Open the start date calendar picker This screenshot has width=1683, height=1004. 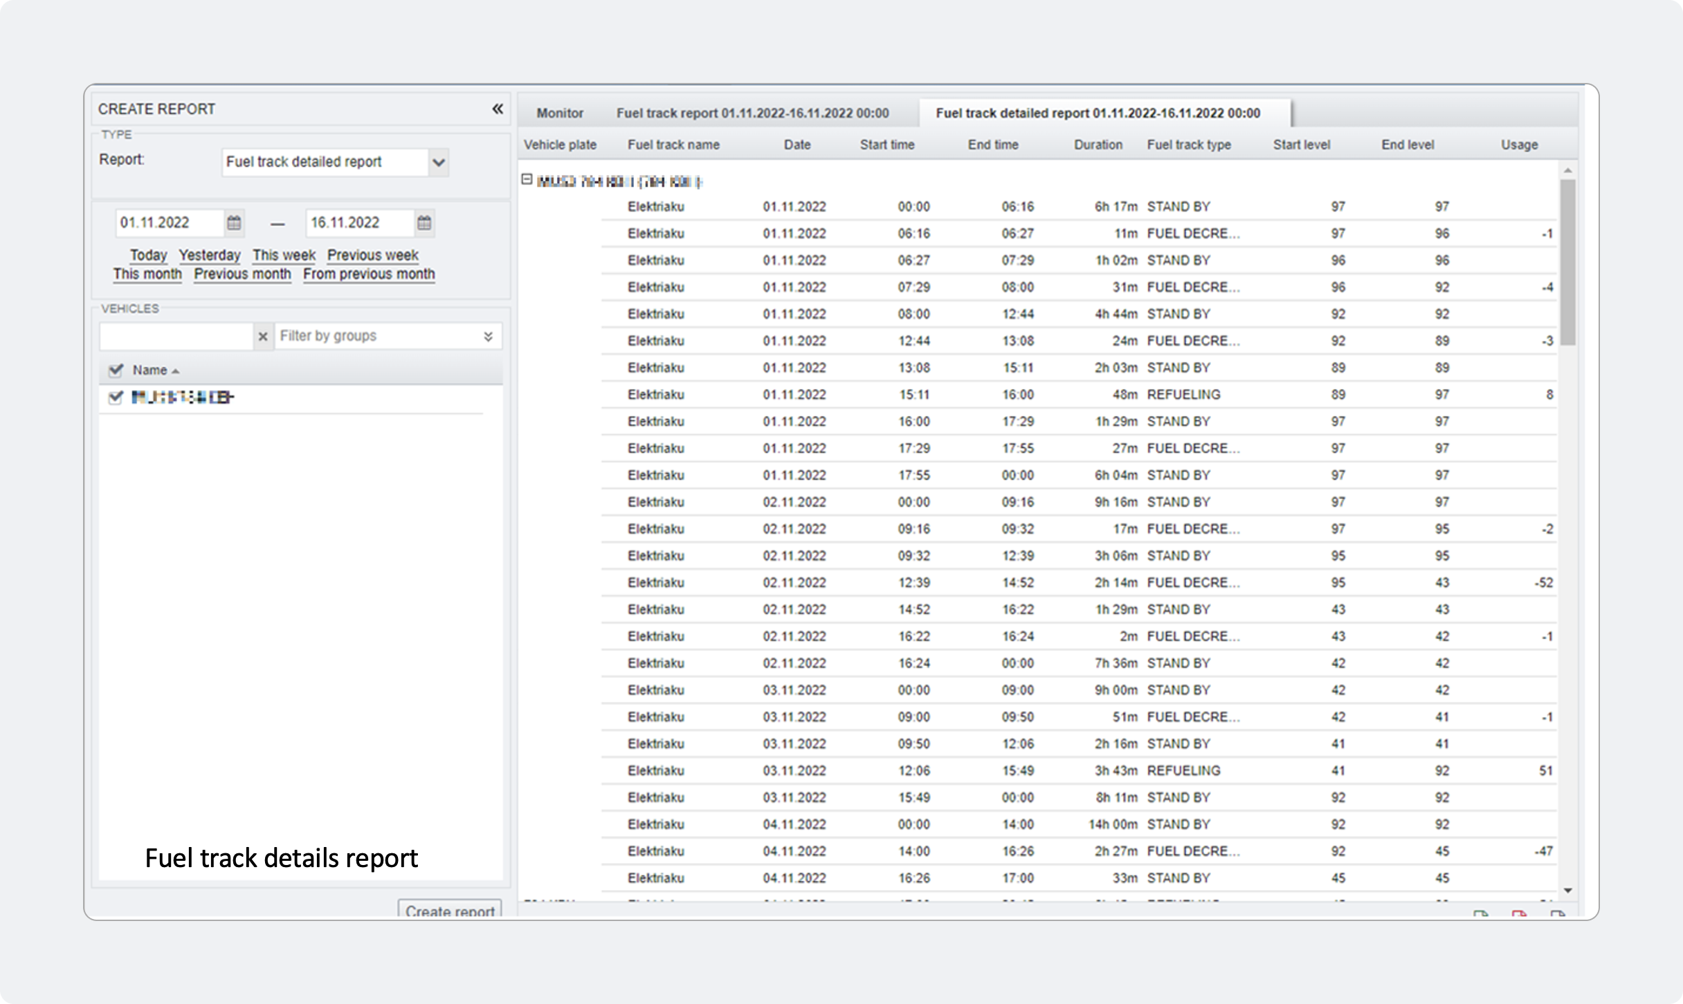234,223
